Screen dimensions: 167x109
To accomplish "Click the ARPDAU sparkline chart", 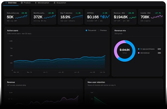I will (x=105, y=17).
